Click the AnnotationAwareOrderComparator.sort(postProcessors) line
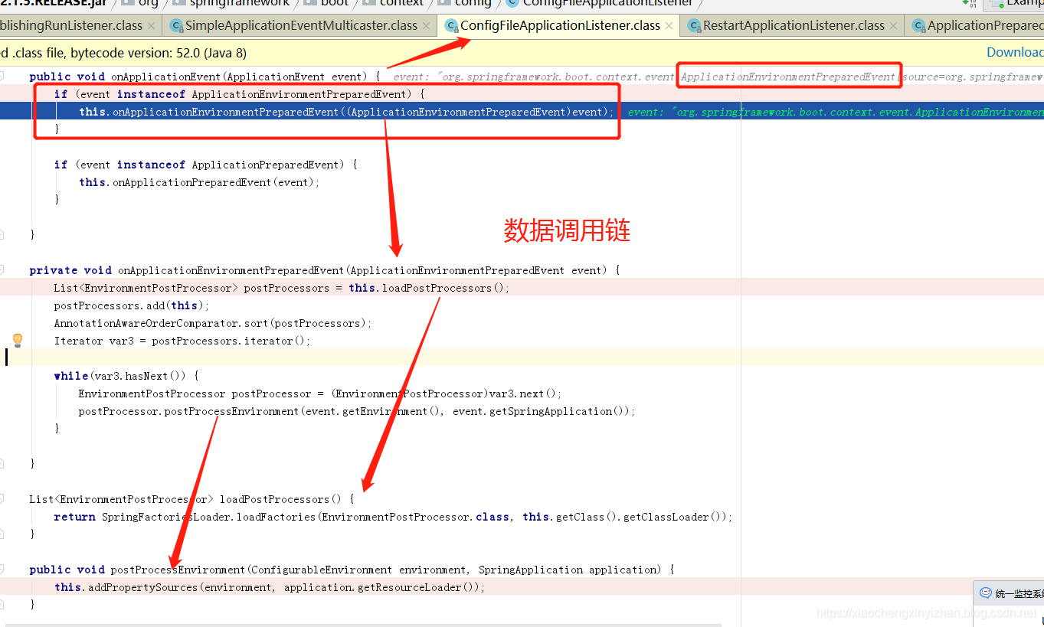This screenshot has width=1044, height=627. tap(213, 323)
